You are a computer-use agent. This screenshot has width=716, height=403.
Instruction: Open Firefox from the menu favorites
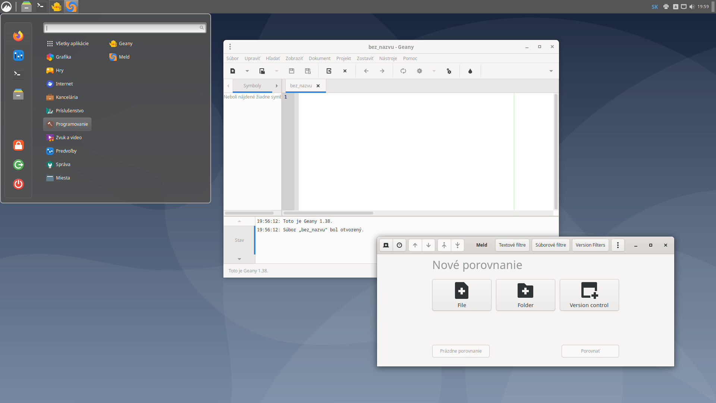(x=18, y=36)
